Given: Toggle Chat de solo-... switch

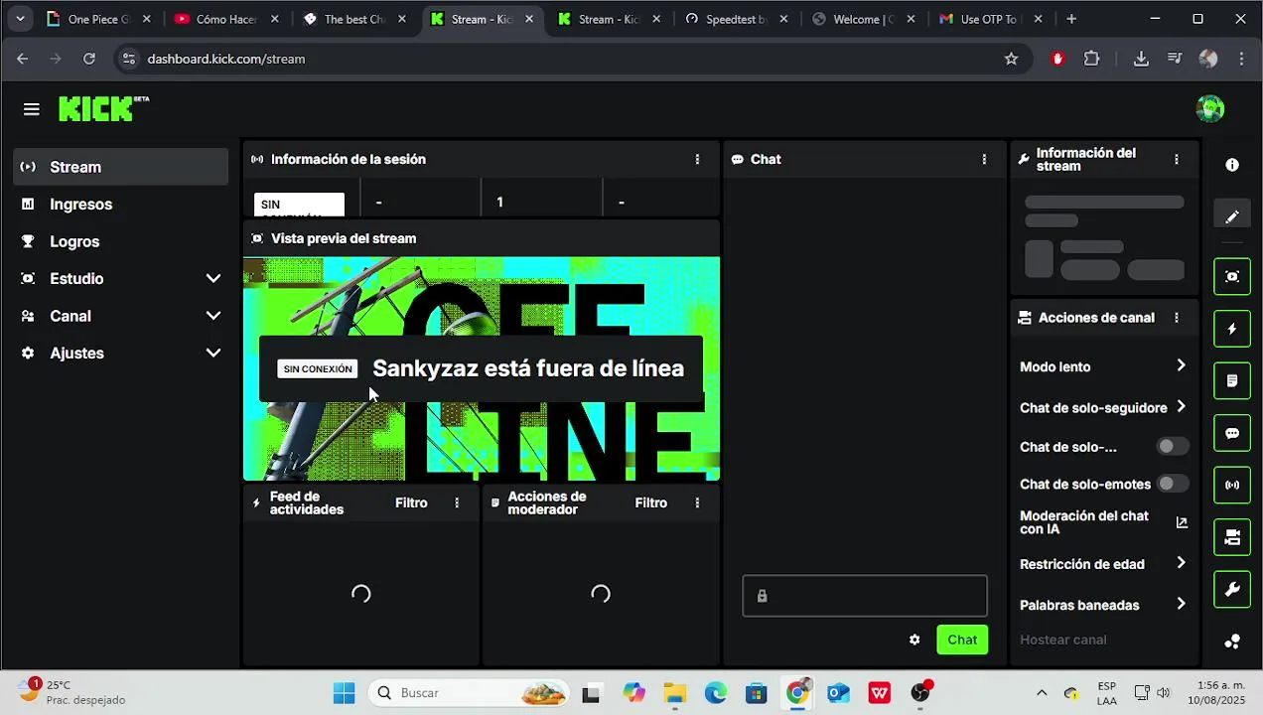Looking at the screenshot, I should click(x=1173, y=447).
